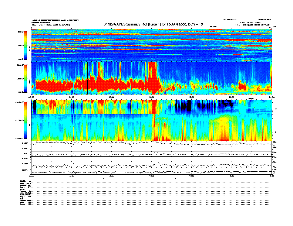This screenshot has height=226, width=293.
Task: Click the TNR spectrogram panel
Action: tap(151, 120)
